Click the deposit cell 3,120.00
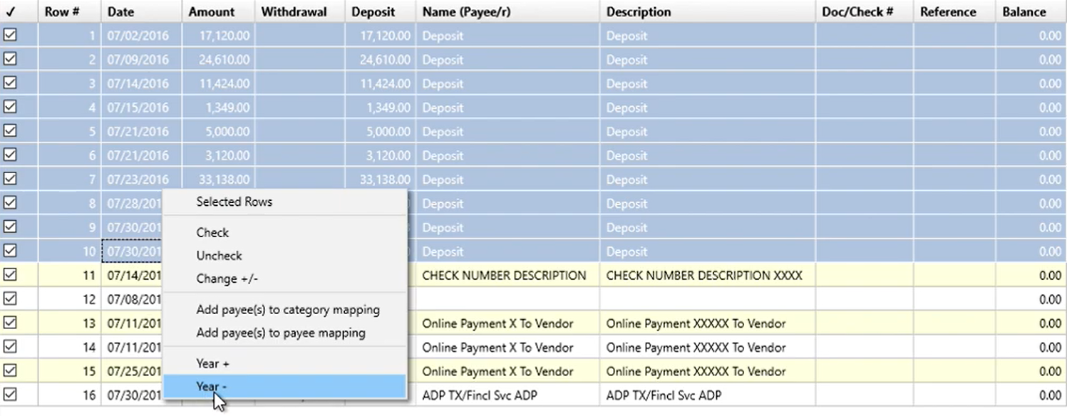The height and width of the screenshot is (416, 1067). 381,155
